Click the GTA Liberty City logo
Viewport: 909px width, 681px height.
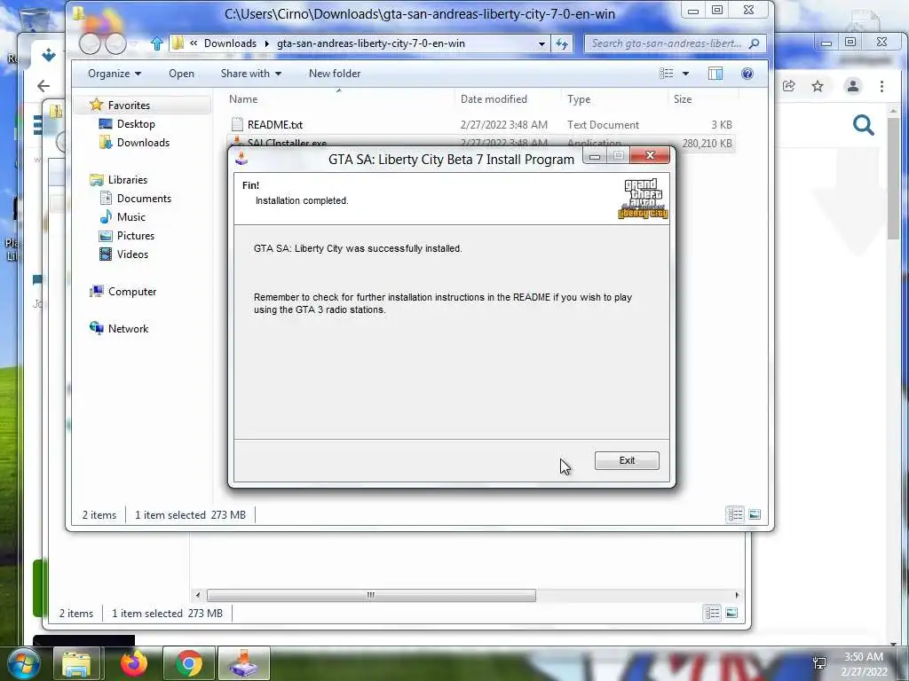643,199
